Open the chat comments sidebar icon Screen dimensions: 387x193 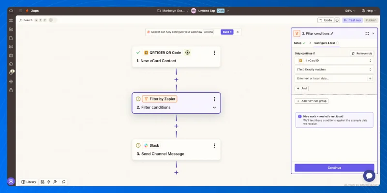[11, 47]
